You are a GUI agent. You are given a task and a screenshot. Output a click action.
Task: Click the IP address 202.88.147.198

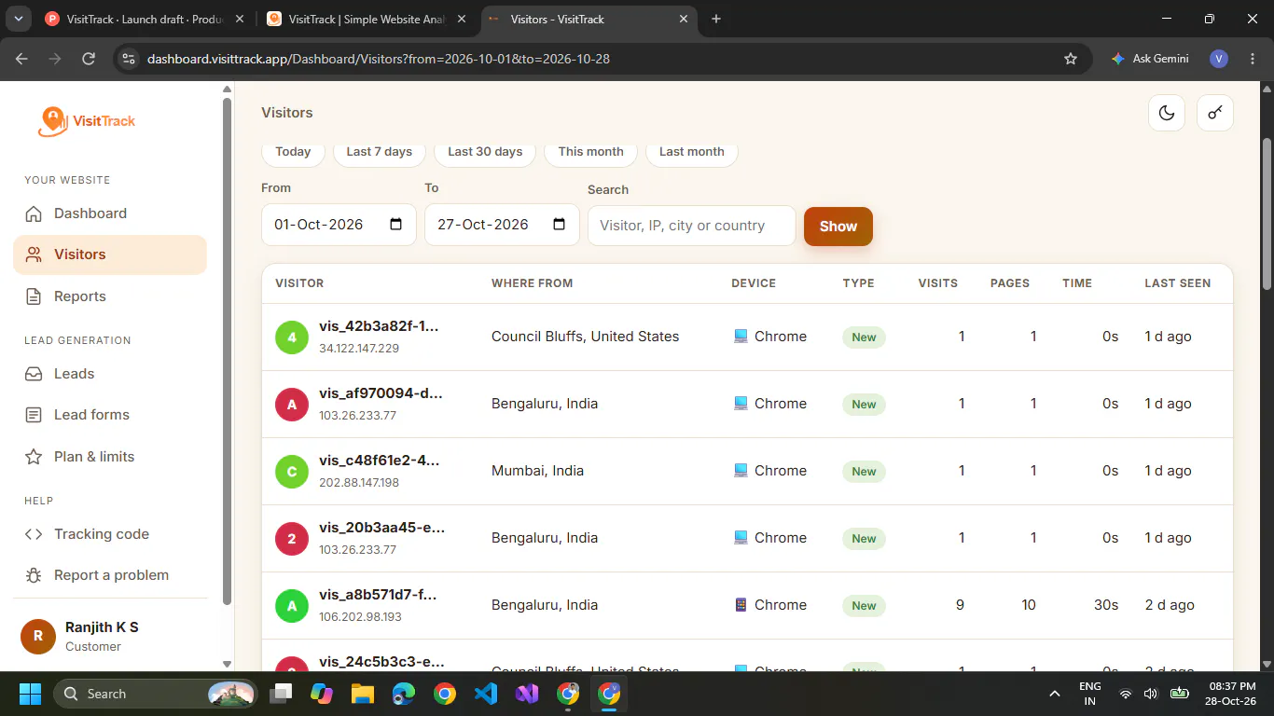(359, 483)
